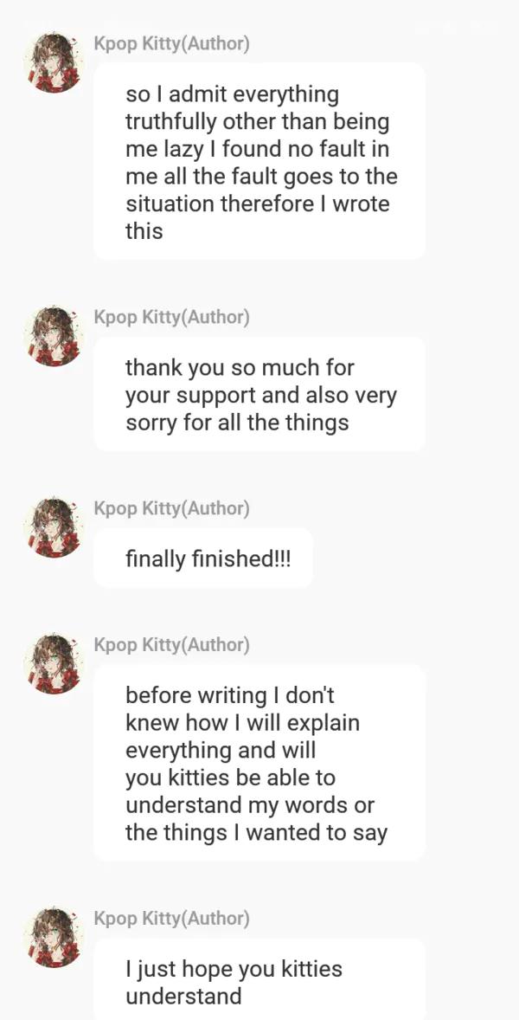Tap Kpop Kitty(Author) label above "finally finished!!!"
519x1020 pixels.
click(171, 507)
